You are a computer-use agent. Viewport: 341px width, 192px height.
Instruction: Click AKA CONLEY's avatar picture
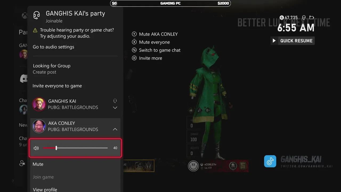pos(39,126)
